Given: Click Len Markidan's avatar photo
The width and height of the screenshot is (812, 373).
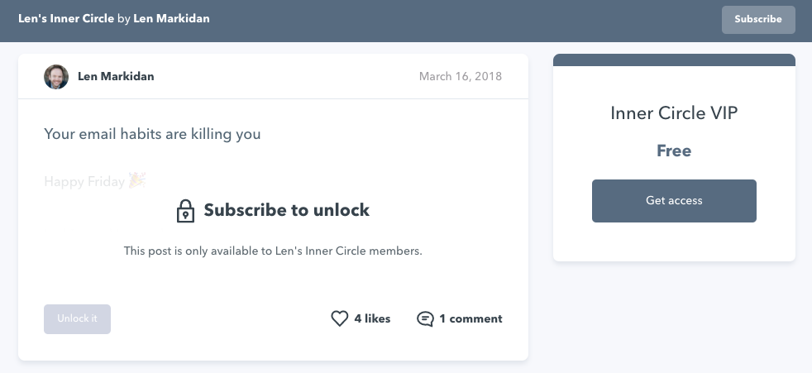Looking at the screenshot, I should pos(56,77).
